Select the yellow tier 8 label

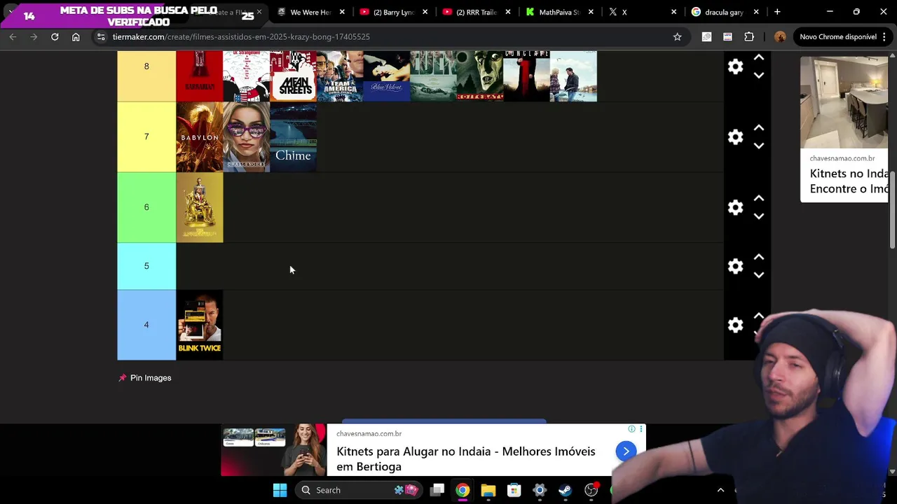[146, 76]
